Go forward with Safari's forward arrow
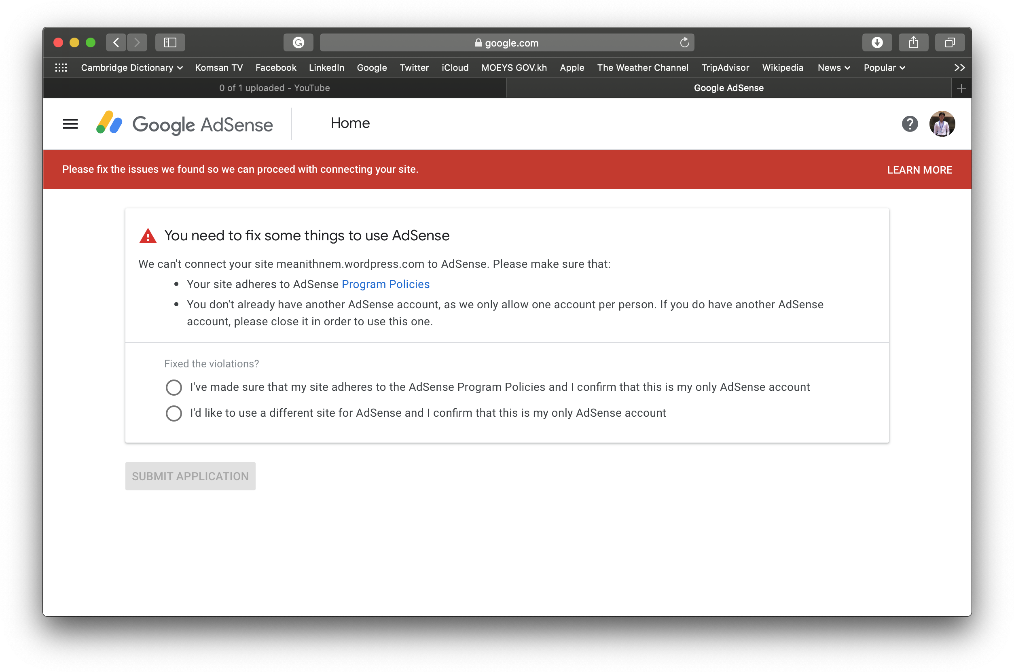Image resolution: width=1014 pixels, height=672 pixels. coord(137,42)
